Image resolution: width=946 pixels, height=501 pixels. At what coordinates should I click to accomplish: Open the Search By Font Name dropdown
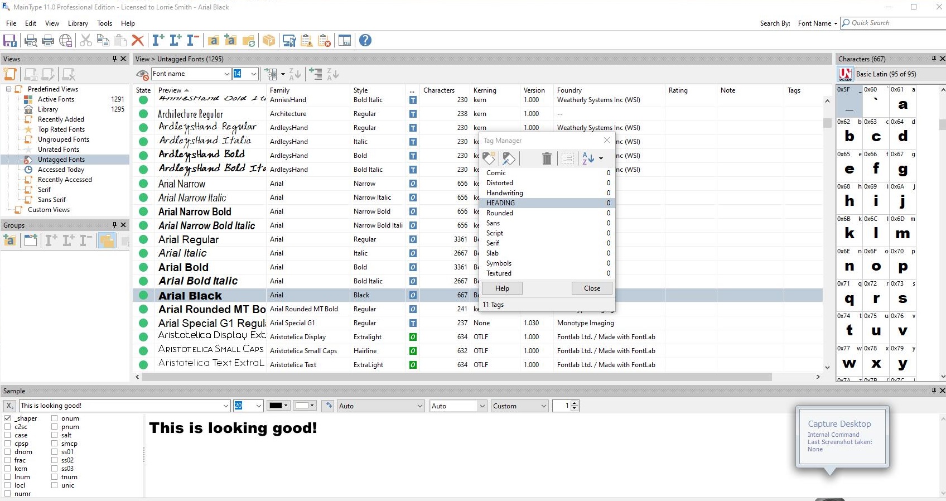click(x=818, y=23)
